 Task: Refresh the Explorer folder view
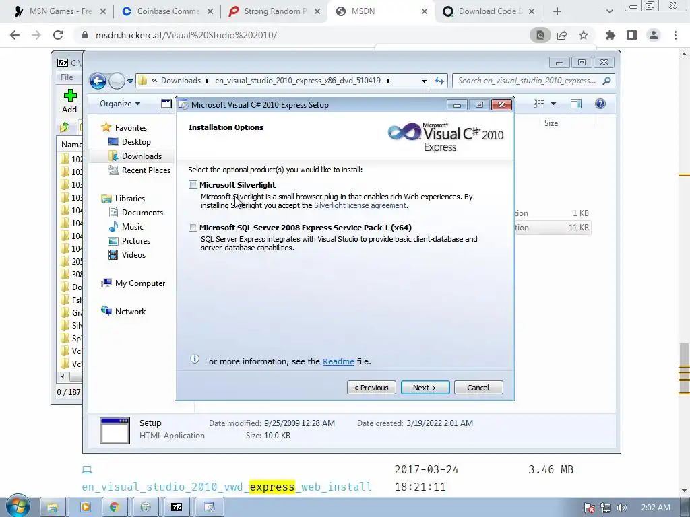pos(439,81)
